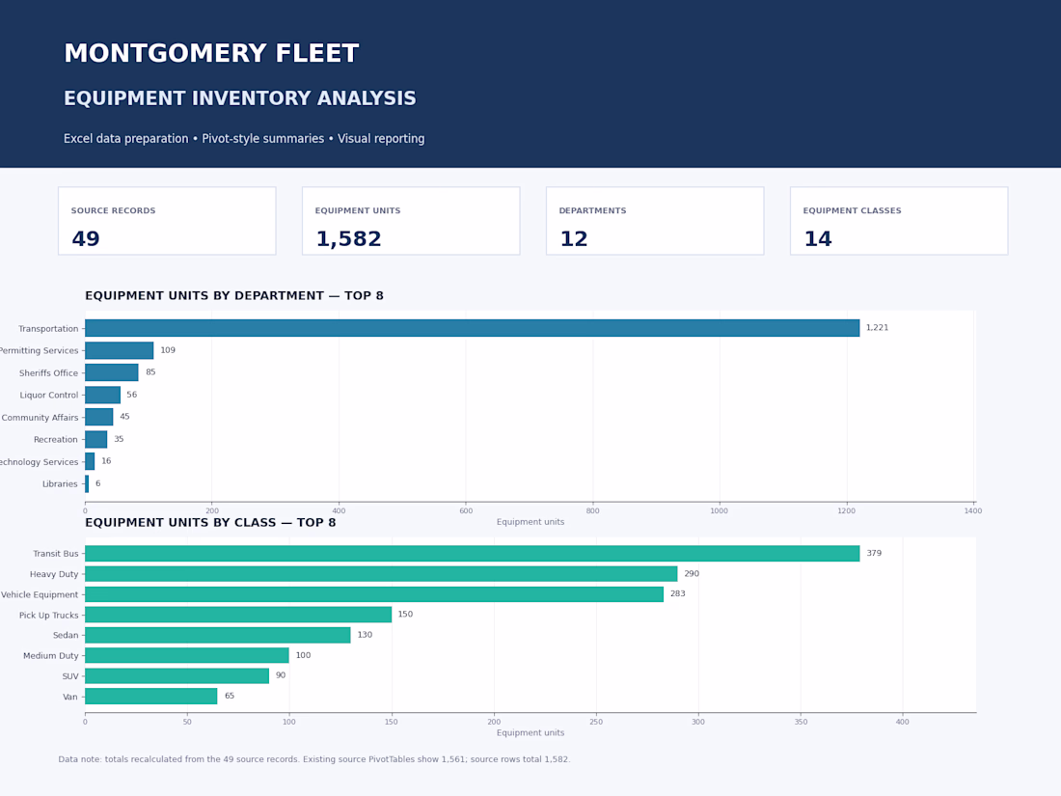This screenshot has width=1061, height=796.
Task: Click the Sedan axis label
Action: click(x=66, y=636)
